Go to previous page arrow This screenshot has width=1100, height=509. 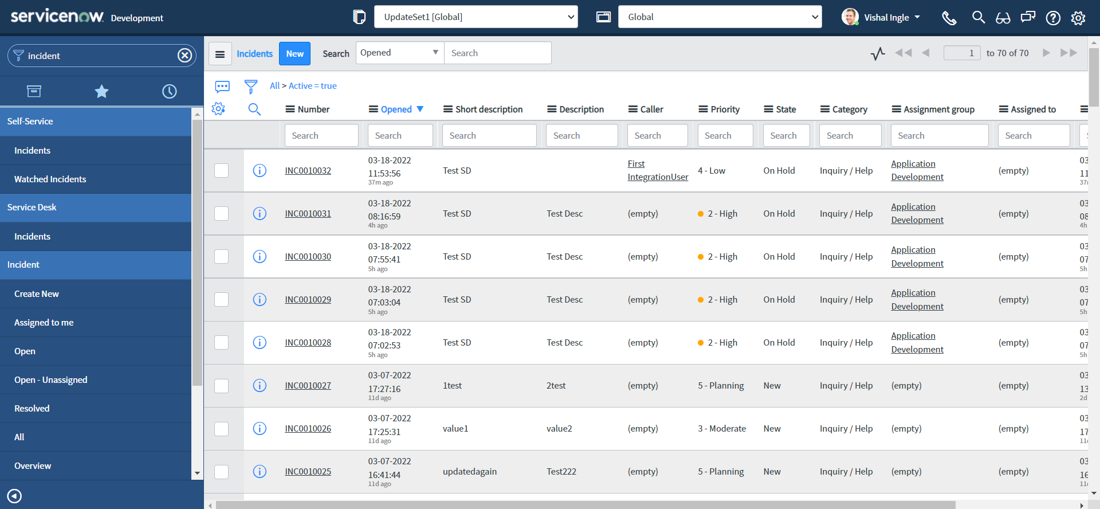coord(926,53)
